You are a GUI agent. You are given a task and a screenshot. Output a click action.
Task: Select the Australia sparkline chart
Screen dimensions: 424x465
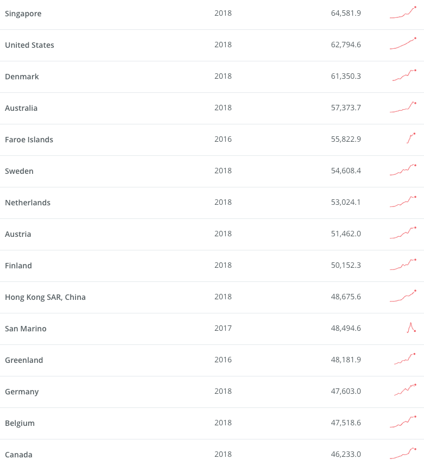[403, 108]
